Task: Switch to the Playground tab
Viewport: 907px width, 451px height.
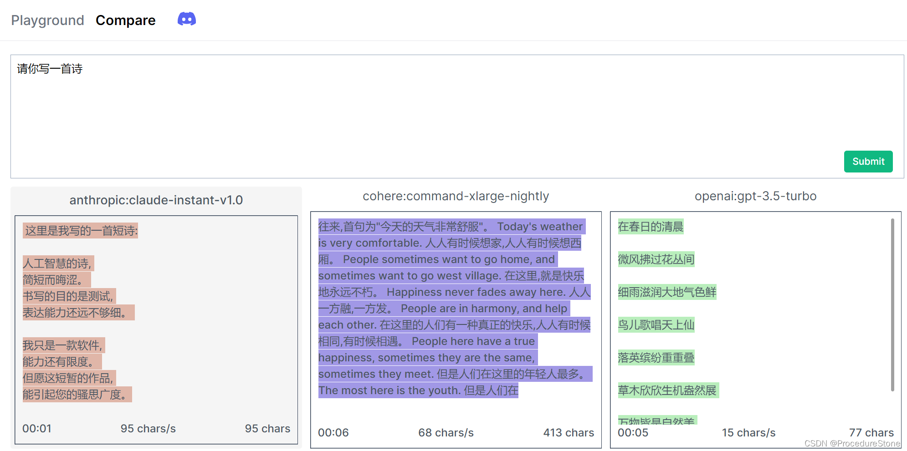Action: [48, 20]
